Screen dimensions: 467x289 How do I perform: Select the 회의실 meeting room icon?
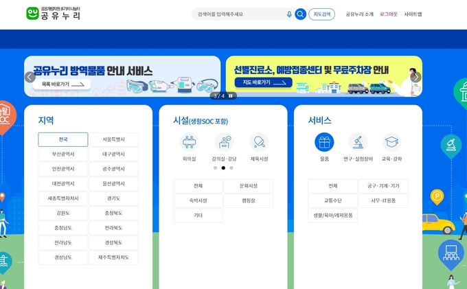pyautogui.click(x=189, y=142)
